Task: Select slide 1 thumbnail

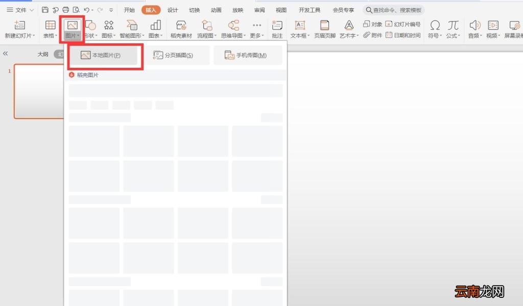Action: 39,91
